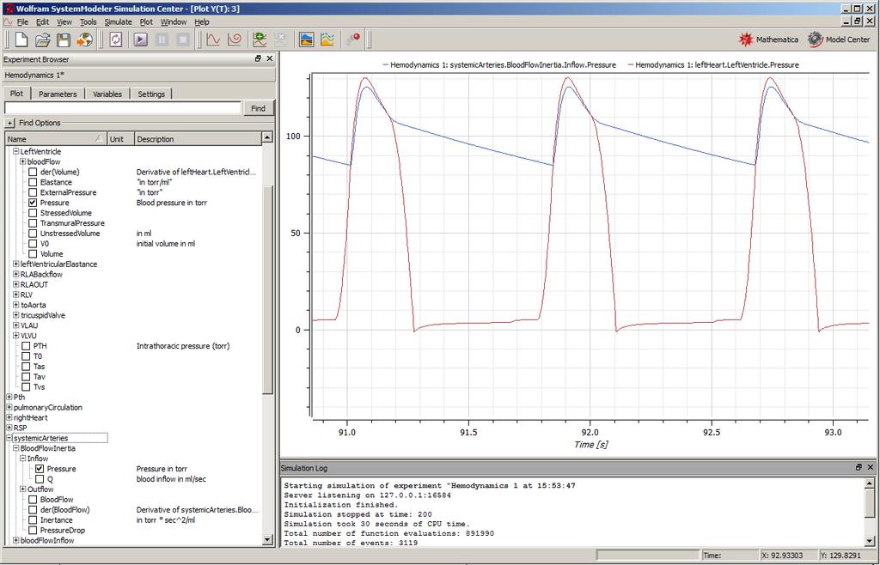Open a new parametric spiral plot icon
880x565 pixels.
(x=235, y=39)
